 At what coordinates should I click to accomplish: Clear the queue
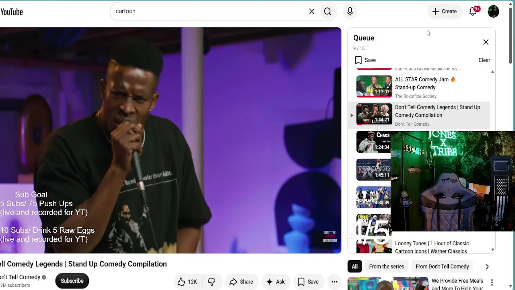pyautogui.click(x=484, y=60)
